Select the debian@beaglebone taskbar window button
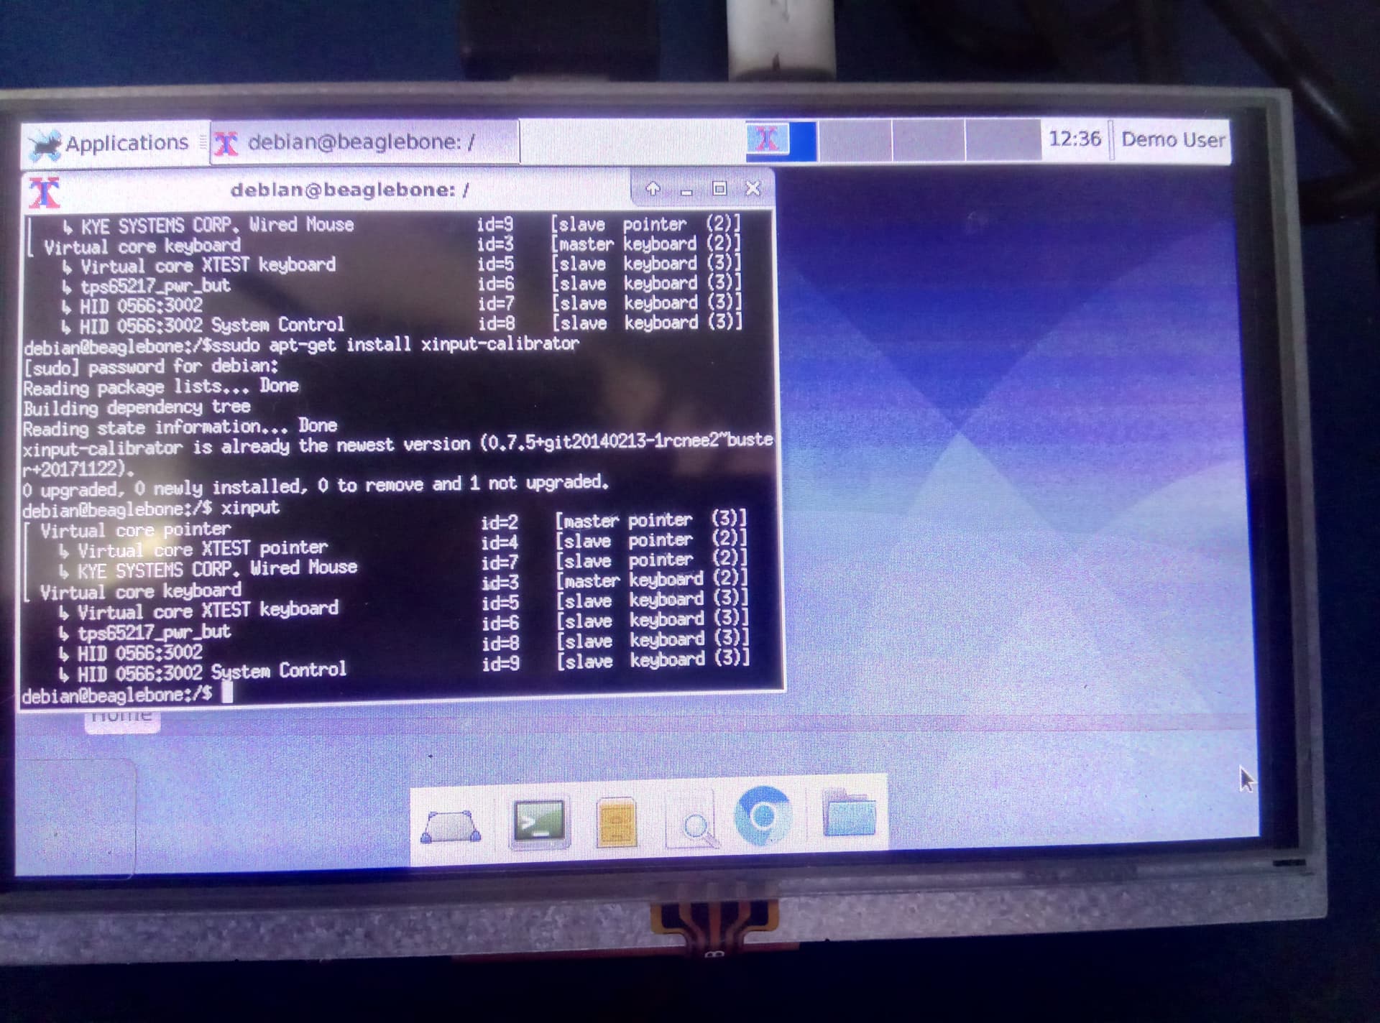 pyautogui.click(x=364, y=142)
